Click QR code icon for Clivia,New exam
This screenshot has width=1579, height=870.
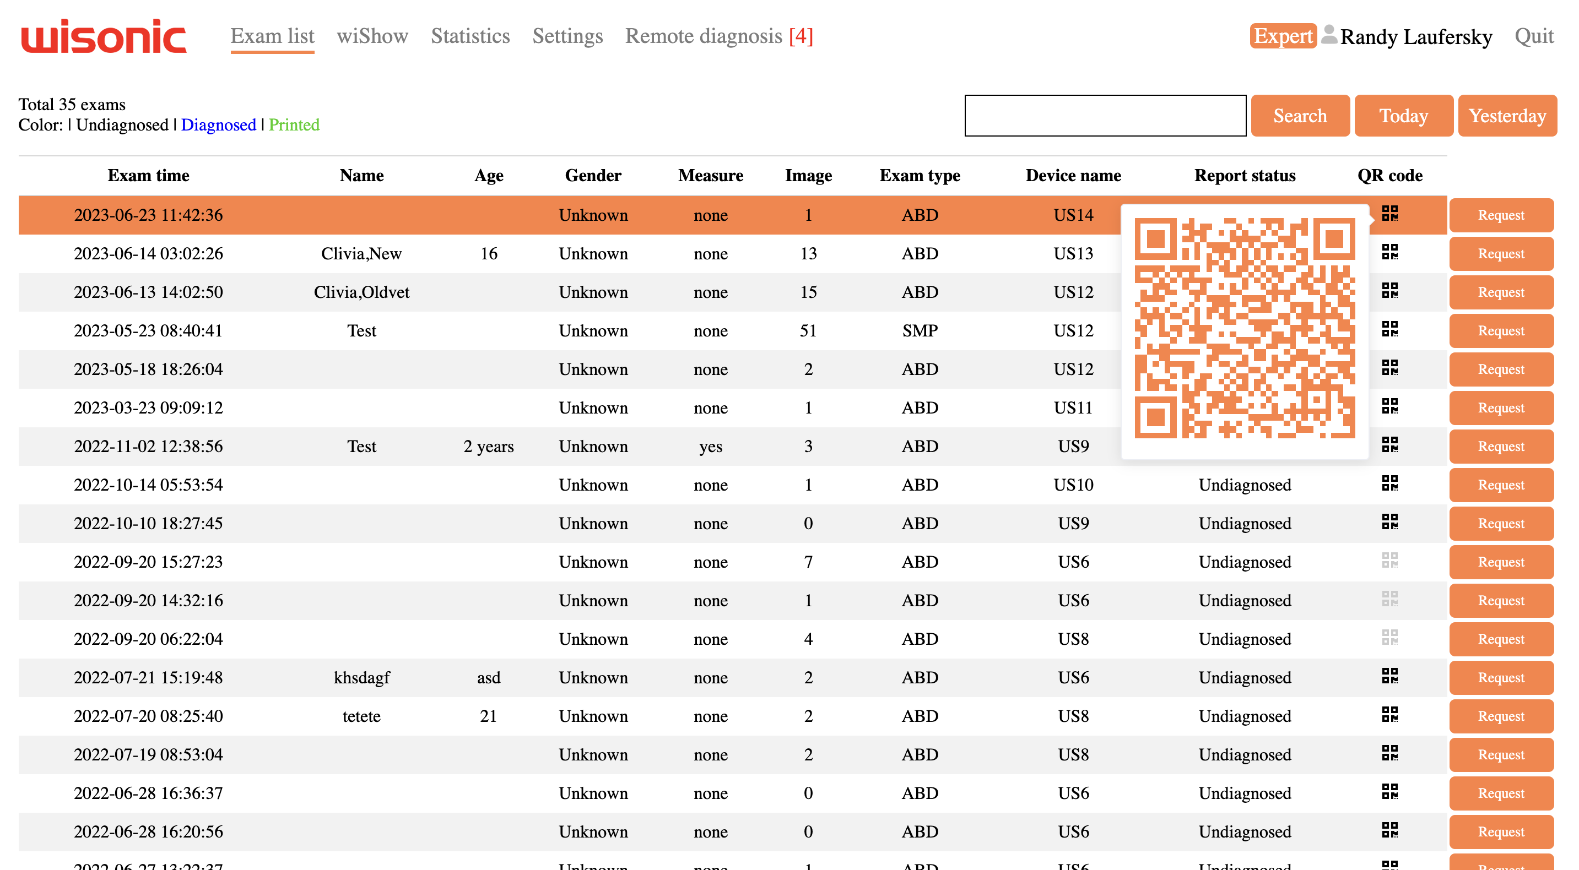[x=1389, y=252]
